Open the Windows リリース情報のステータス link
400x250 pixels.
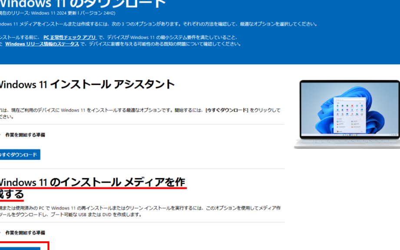point(42,44)
